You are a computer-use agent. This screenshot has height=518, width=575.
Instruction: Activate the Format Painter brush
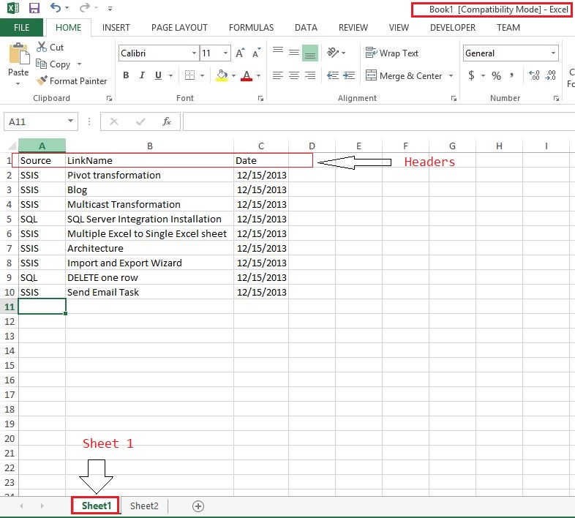coord(72,80)
